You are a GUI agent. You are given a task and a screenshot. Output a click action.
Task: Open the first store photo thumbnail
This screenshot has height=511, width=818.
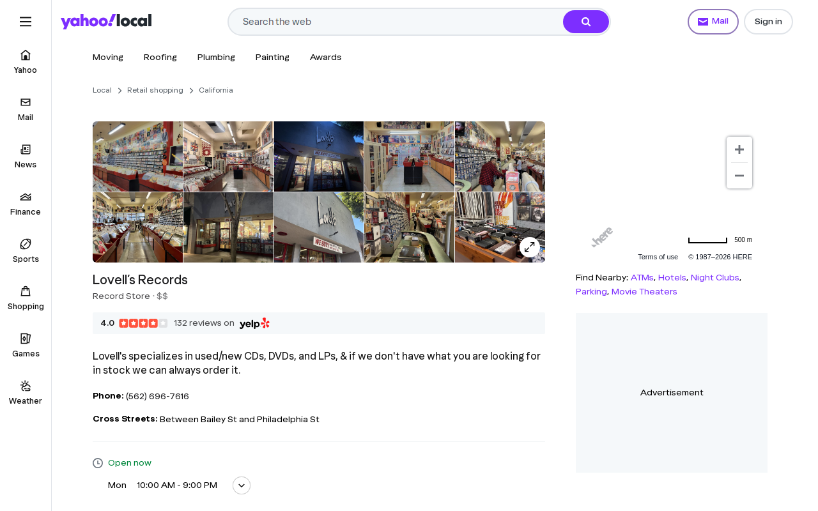coord(137,156)
